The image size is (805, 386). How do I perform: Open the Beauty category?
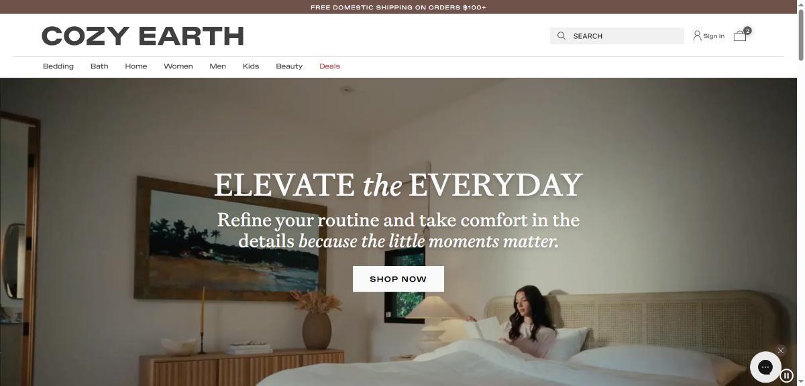tap(289, 66)
